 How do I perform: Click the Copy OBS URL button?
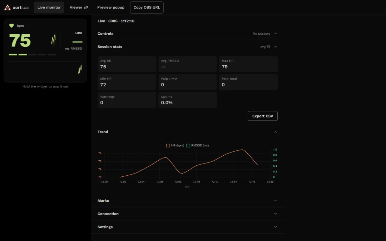(x=147, y=7)
